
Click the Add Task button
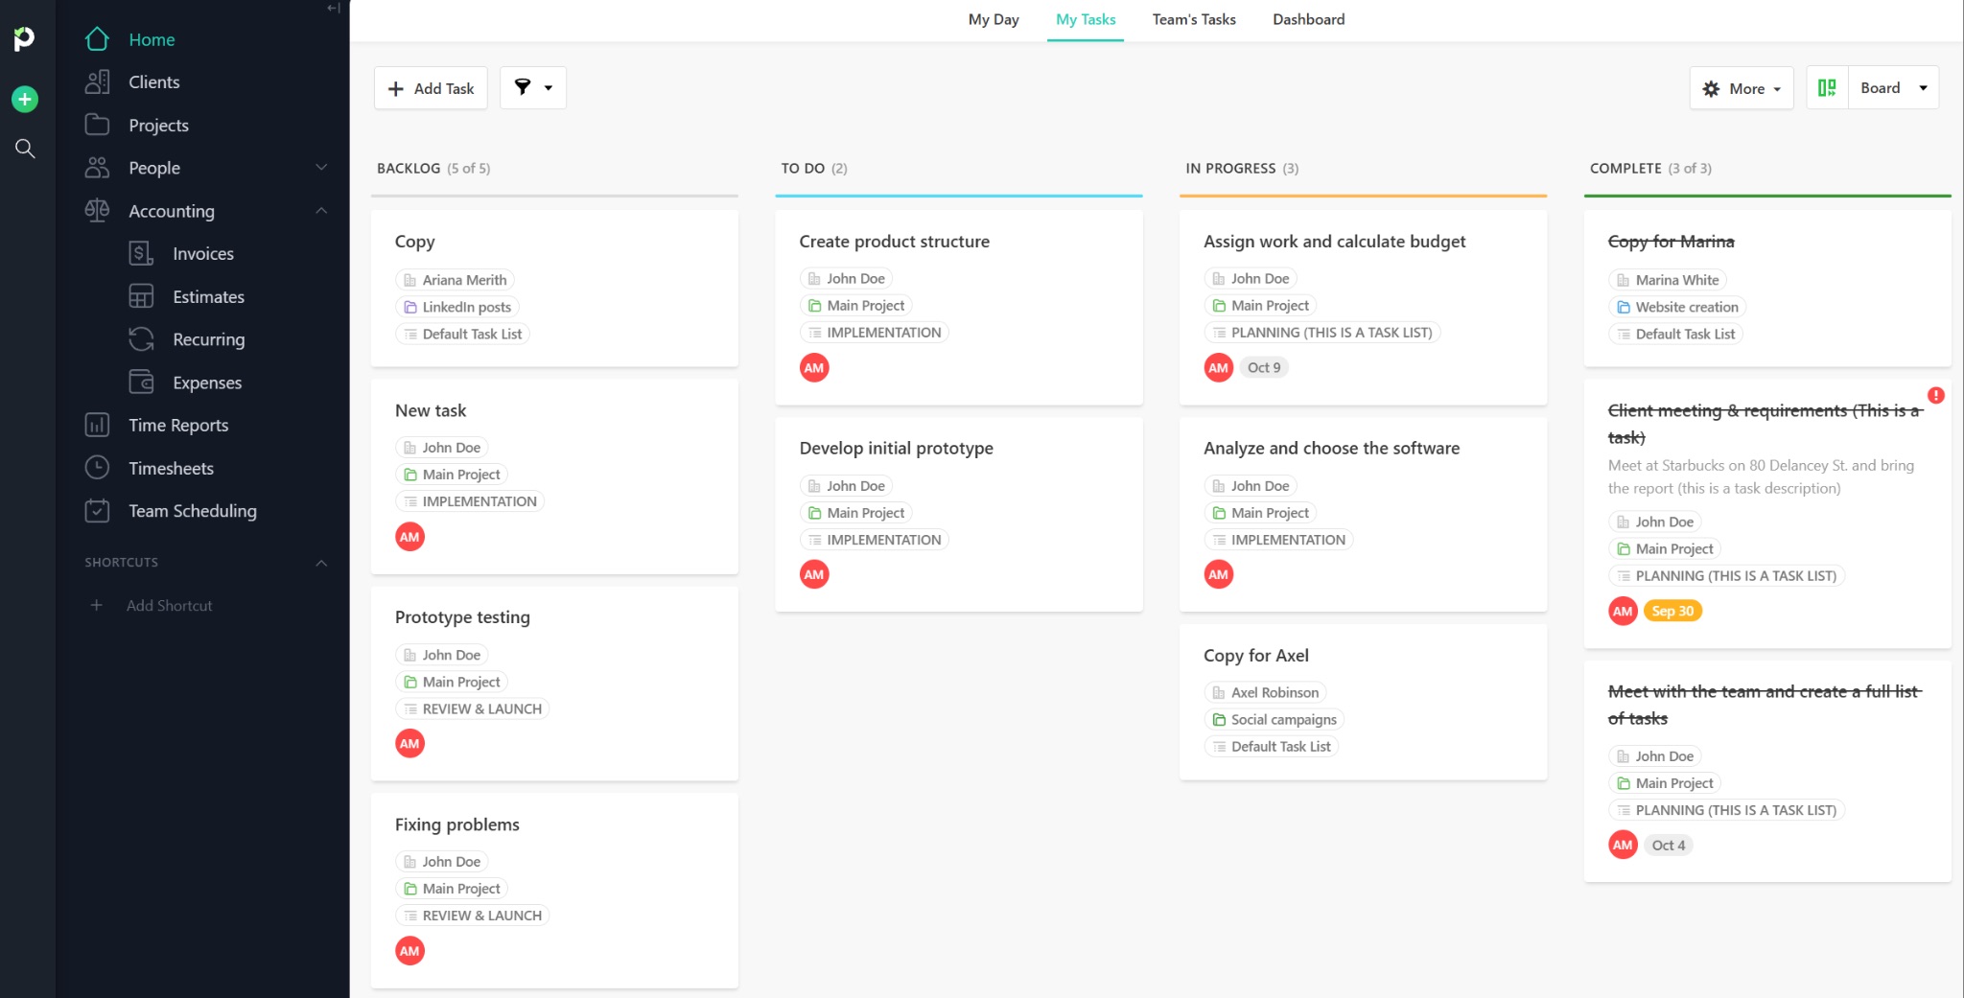(x=431, y=88)
